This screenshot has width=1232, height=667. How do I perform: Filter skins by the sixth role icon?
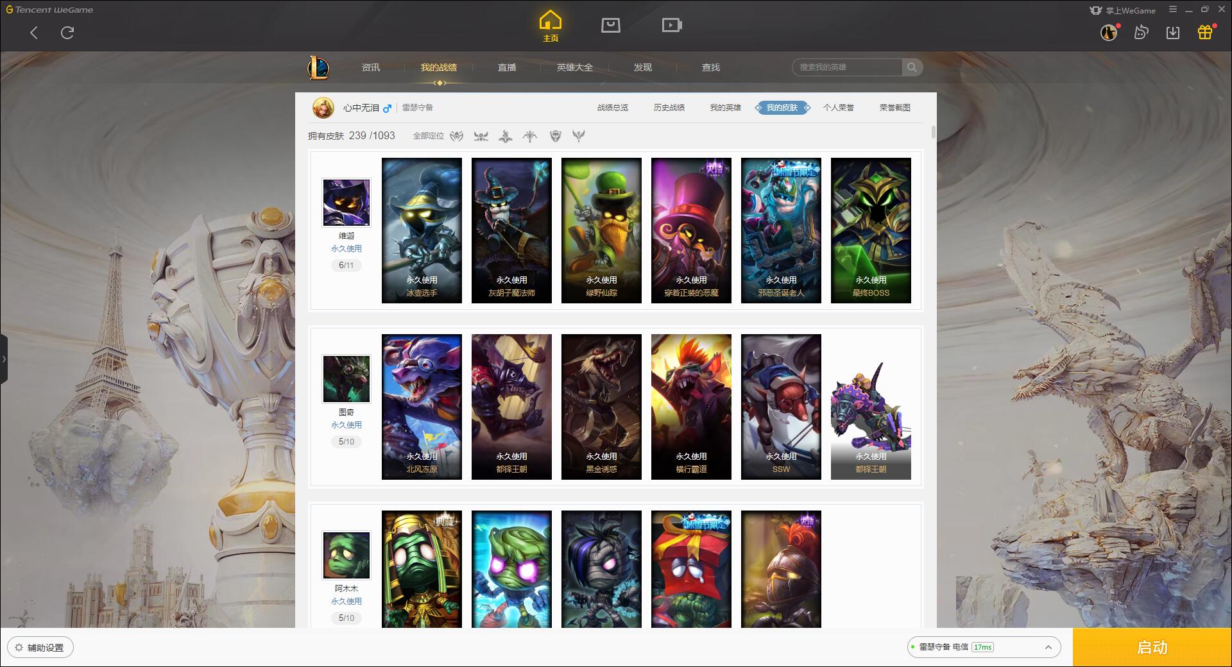click(579, 136)
